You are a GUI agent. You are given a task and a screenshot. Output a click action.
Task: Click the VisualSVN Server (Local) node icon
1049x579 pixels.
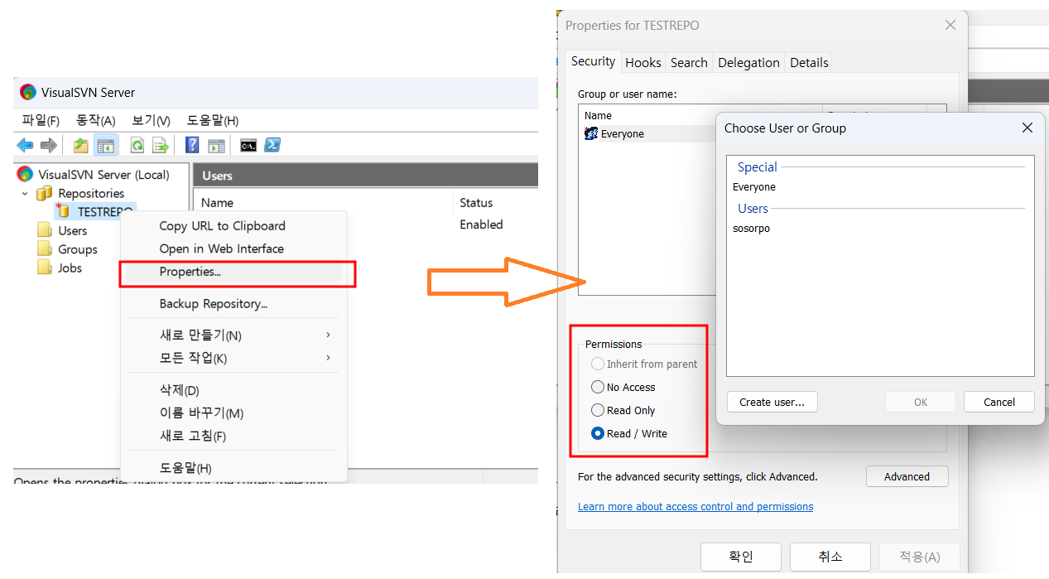pos(25,174)
